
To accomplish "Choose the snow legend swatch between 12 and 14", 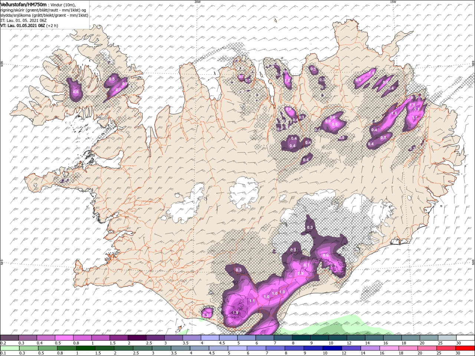I will click(x=356, y=337).
